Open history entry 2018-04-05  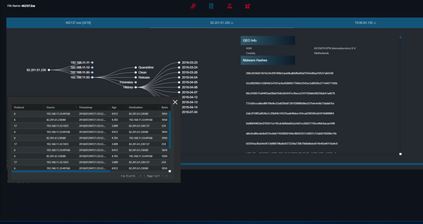(x=190, y=82)
